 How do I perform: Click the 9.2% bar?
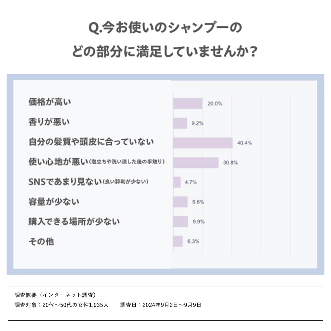[x=180, y=123]
